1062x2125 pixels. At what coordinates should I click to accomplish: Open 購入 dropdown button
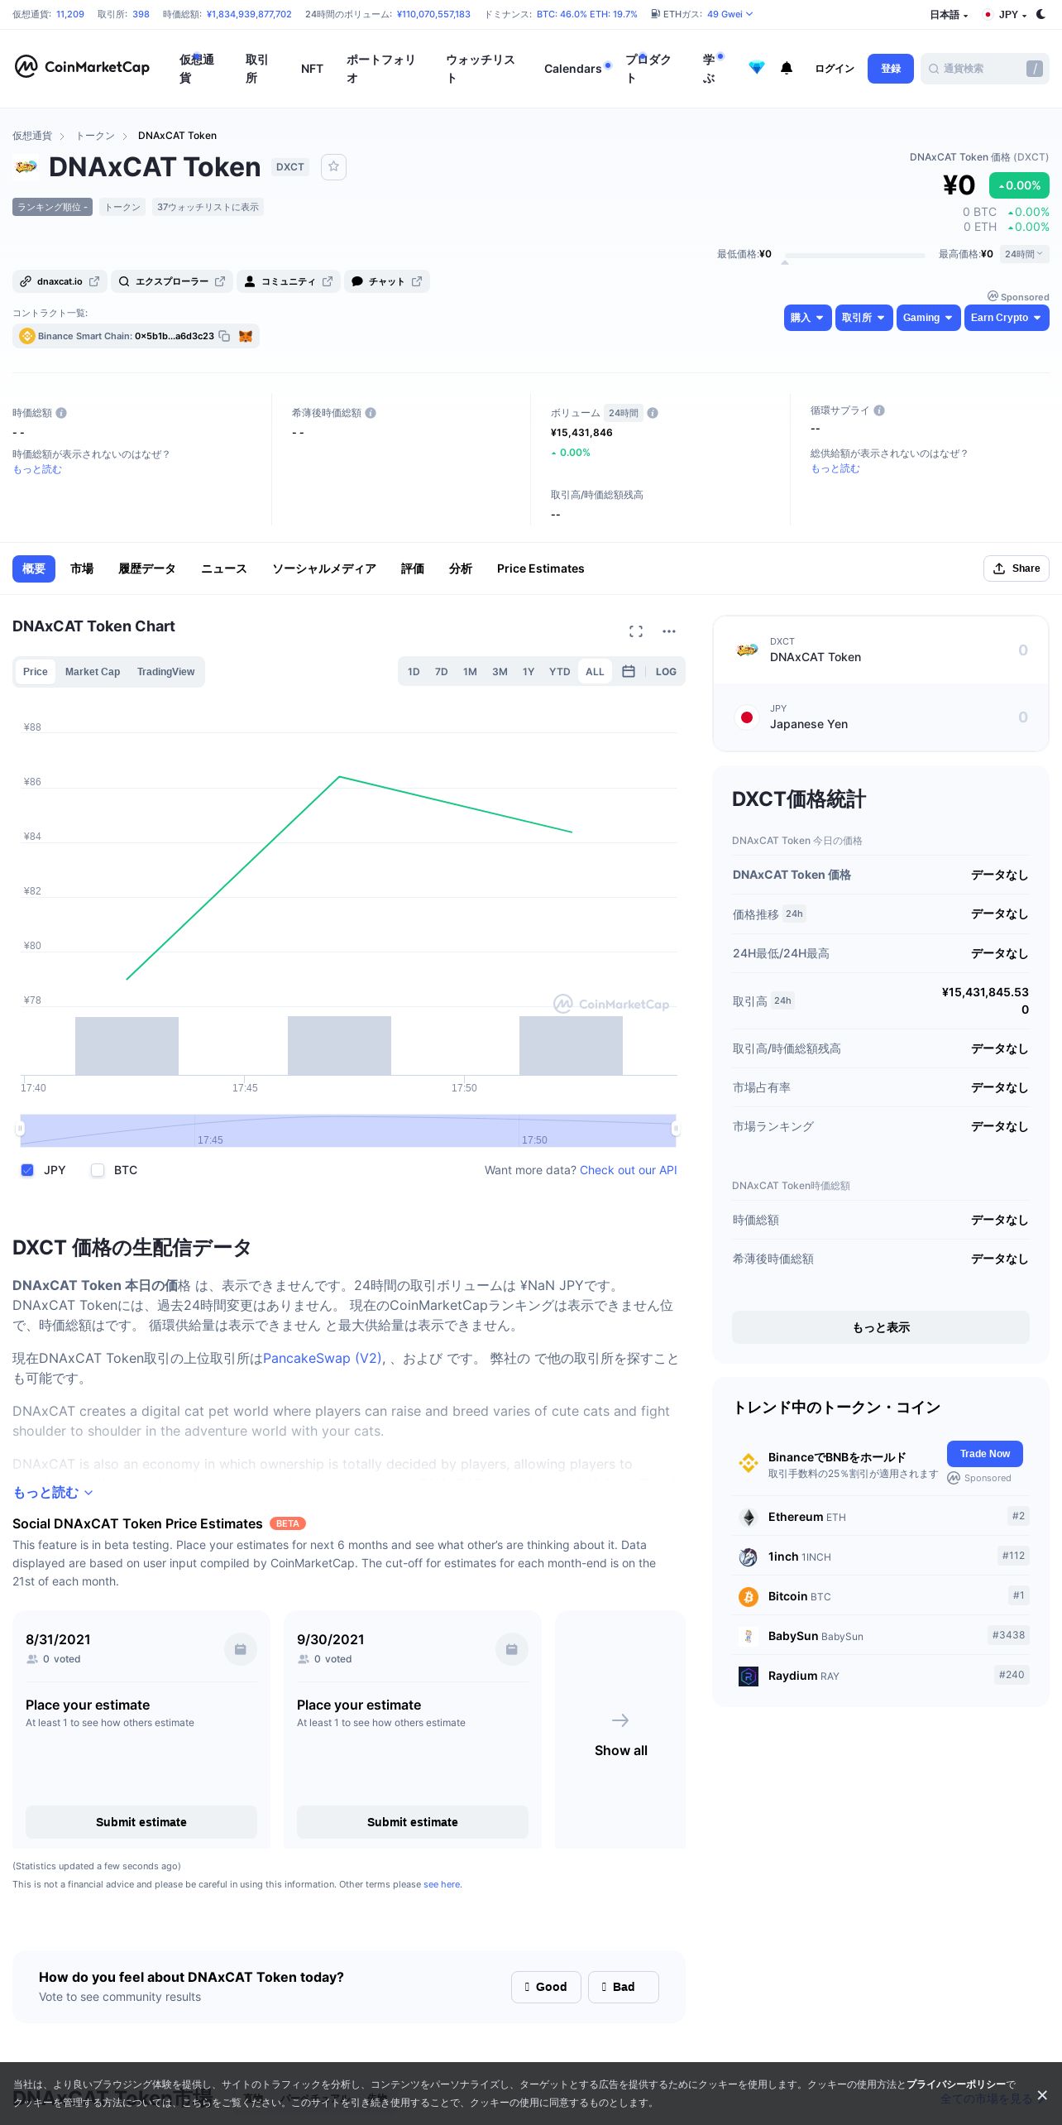807,318
